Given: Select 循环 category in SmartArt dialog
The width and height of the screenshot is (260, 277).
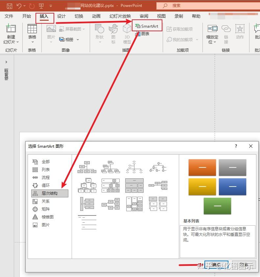Looking at the screenshot, I should click(x=46, y=185).
